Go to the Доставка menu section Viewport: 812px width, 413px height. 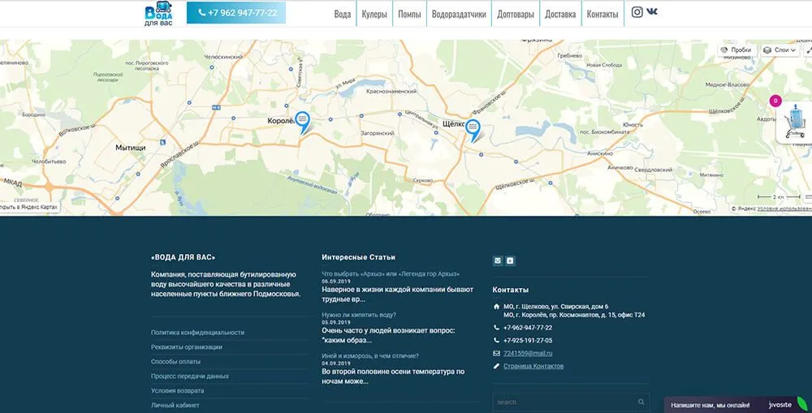(x=560, y=14)
